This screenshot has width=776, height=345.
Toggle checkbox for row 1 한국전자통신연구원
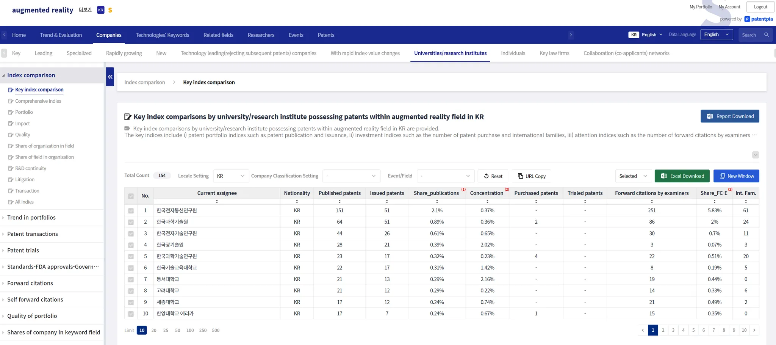pyautogui.click(x=131, y=211)
